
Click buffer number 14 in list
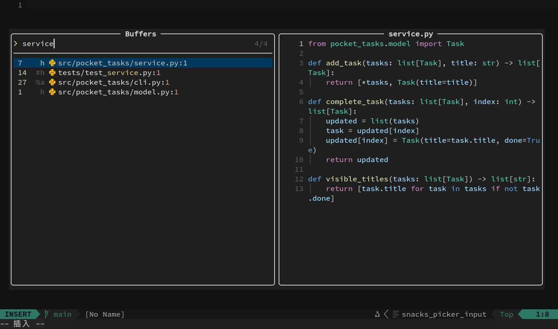coord(22,72)
